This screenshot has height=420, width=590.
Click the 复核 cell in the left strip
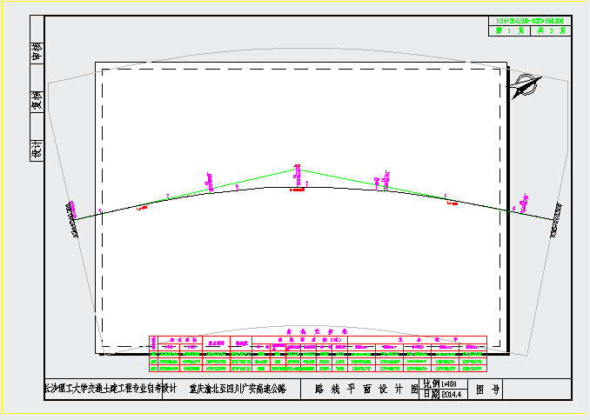[37, 100]
